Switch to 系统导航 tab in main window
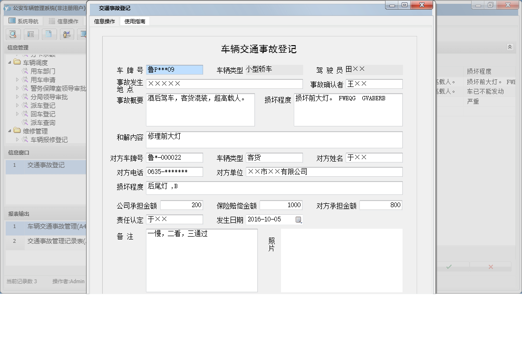Image resolution: width=522 pixels, height=354 pixels. tap(23, 21)
